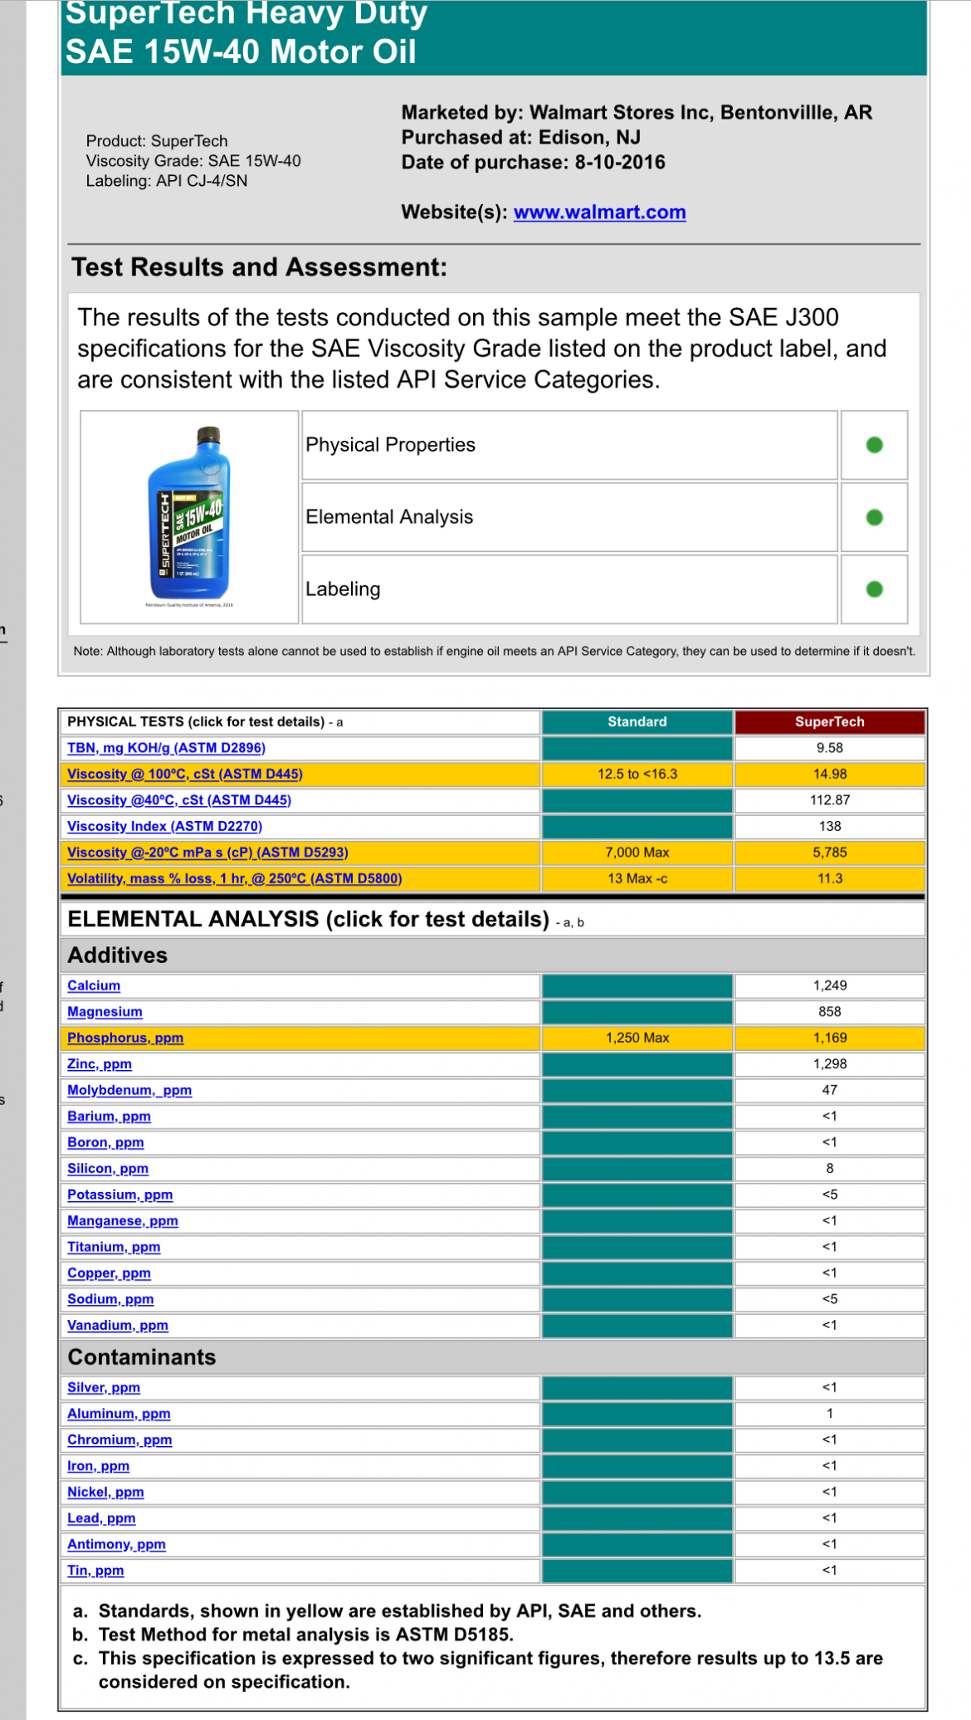This screenshot has width=971, height=1720.
Task: Click the SuperTech column header
Action: [x=830, y=722]
